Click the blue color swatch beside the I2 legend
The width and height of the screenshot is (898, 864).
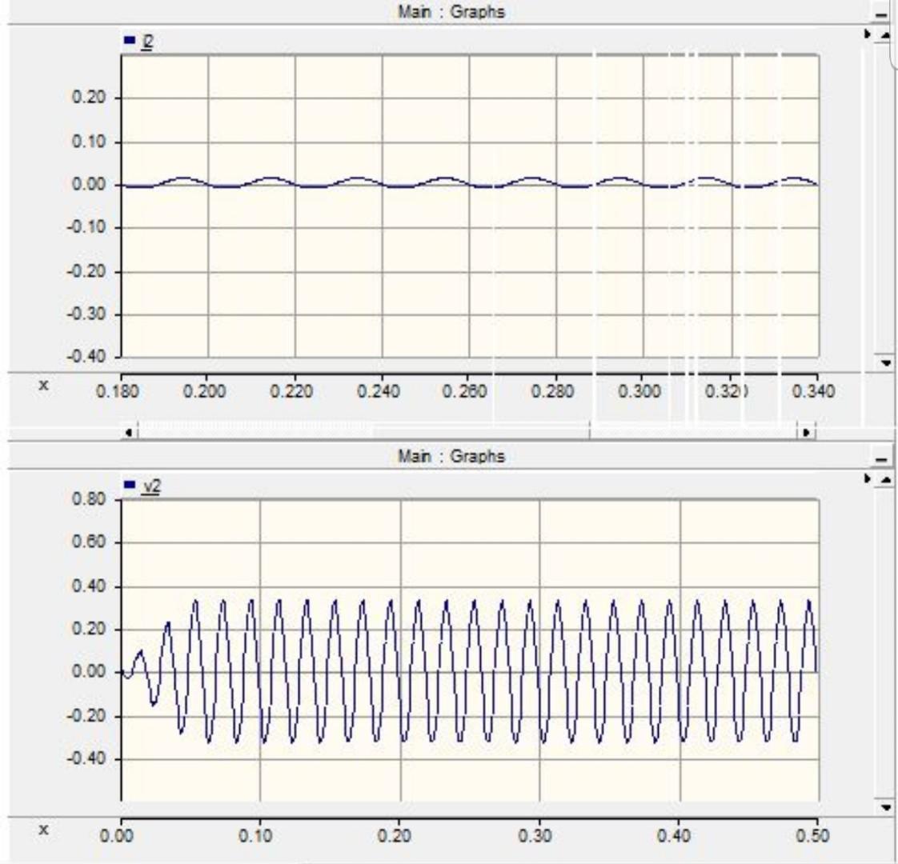click(x=128, y=38)
